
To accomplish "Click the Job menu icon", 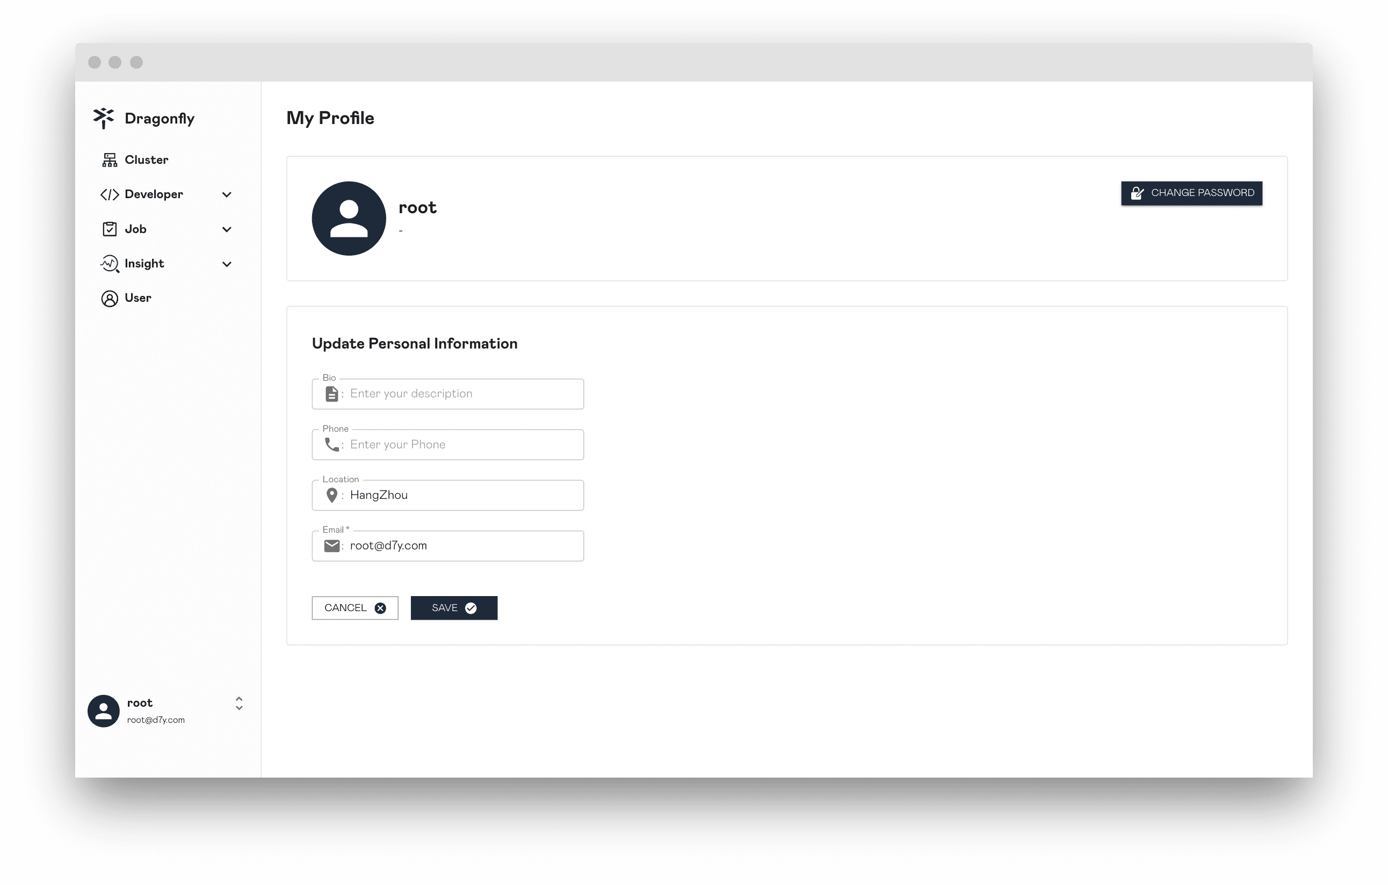I will pyautogui.click(x=109, y=229).
